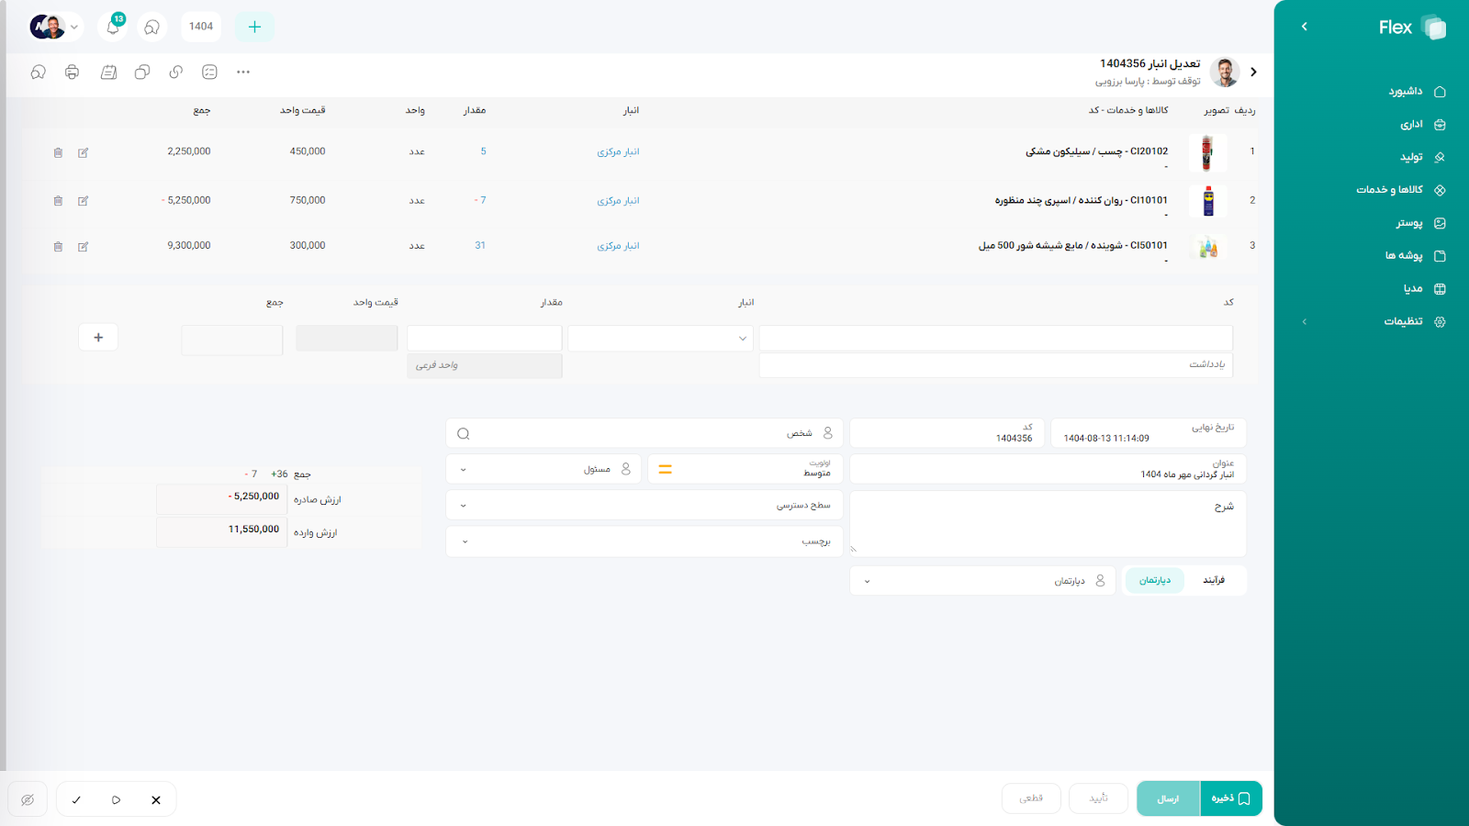
Task: Open notifications bell with badge 13
Action: [113, 27]
